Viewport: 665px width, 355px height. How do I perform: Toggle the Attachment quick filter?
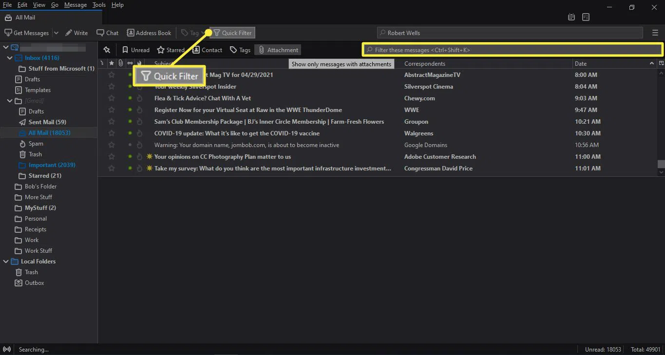click(278, 50)
